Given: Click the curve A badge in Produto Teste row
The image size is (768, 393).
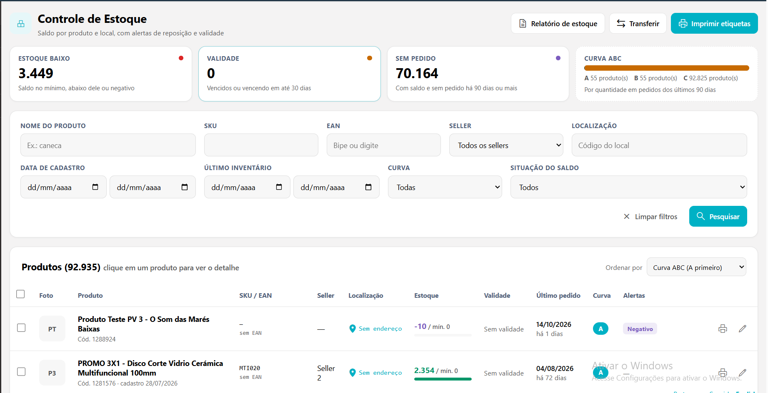Looking at the screenshot, I should click(600, 329).
